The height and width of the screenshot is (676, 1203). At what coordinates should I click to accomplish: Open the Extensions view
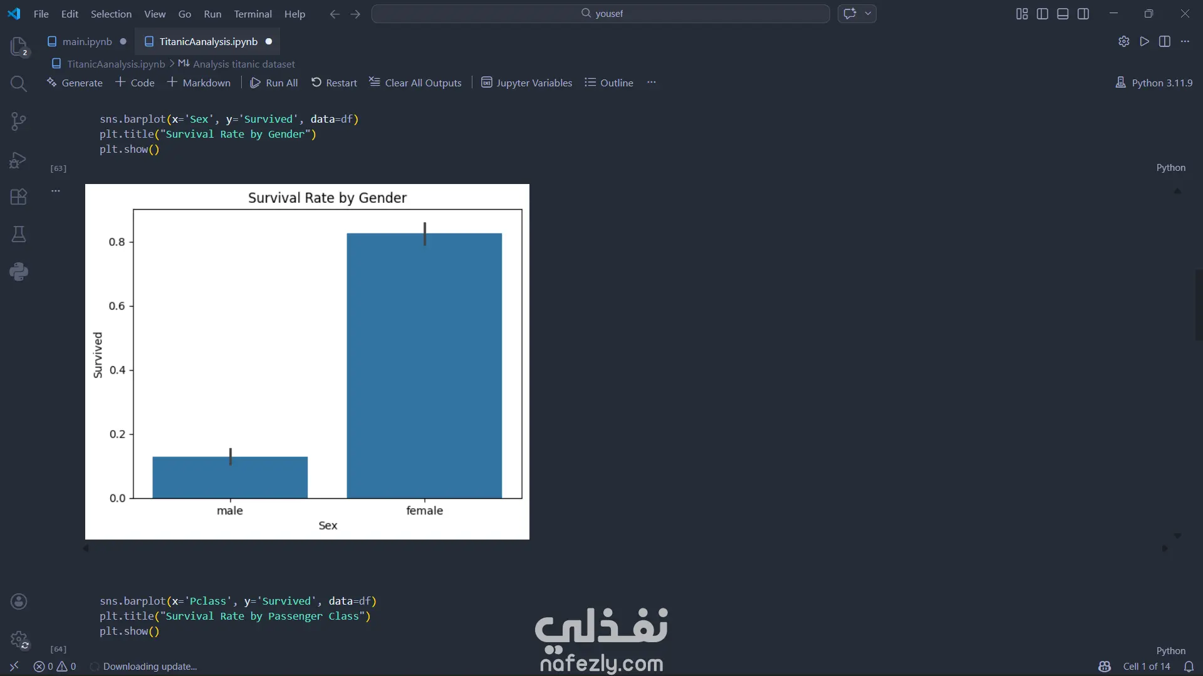point(19,197)
